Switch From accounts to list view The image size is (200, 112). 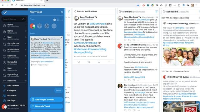(62, 20)
